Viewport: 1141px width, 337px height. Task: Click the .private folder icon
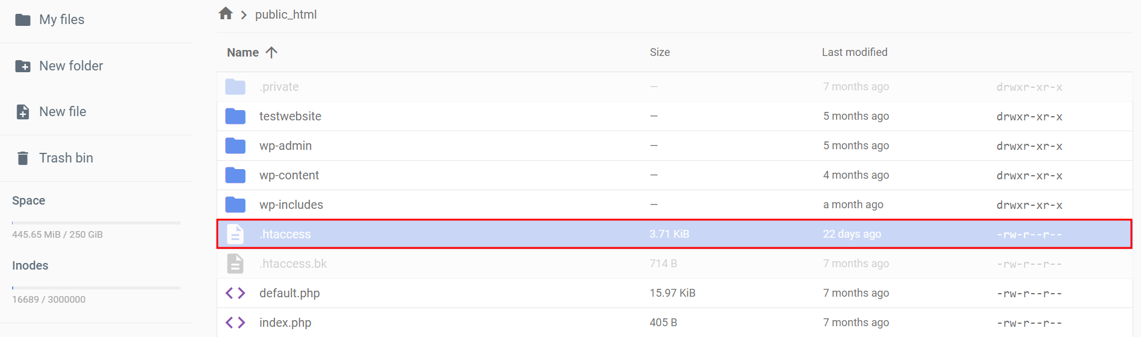point(235,87)
